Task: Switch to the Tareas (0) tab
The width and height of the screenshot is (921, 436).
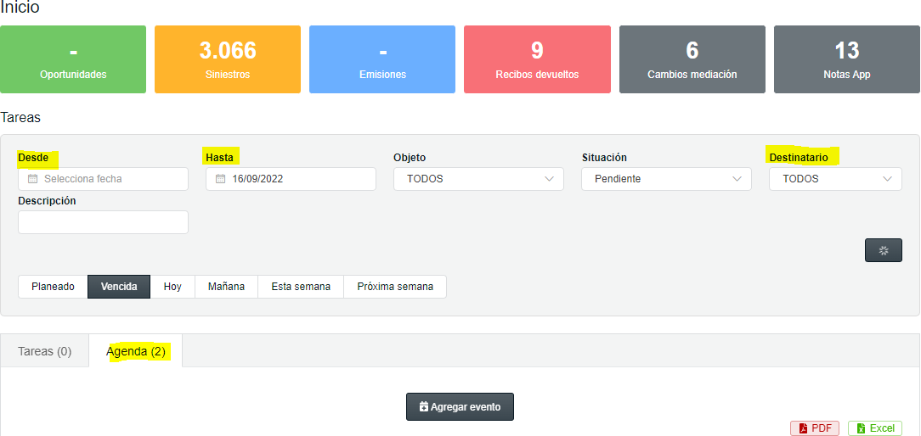Action: click(45, 351)
